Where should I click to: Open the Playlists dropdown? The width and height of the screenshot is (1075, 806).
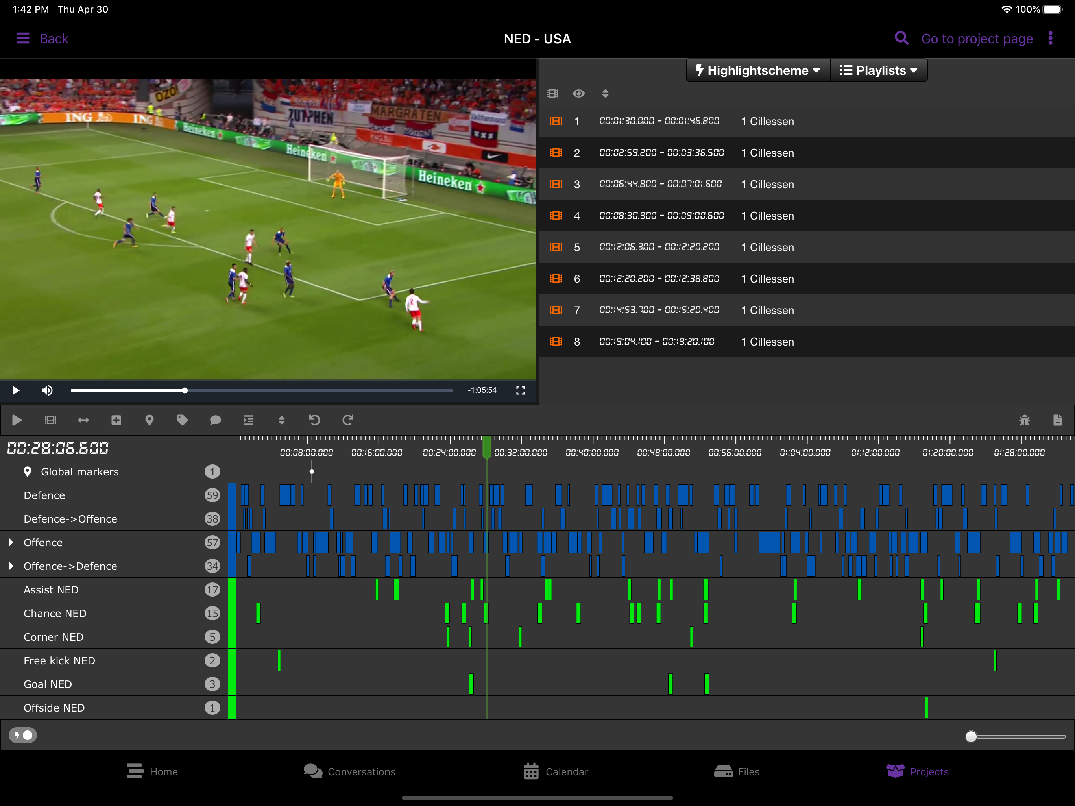click(879, 70)
